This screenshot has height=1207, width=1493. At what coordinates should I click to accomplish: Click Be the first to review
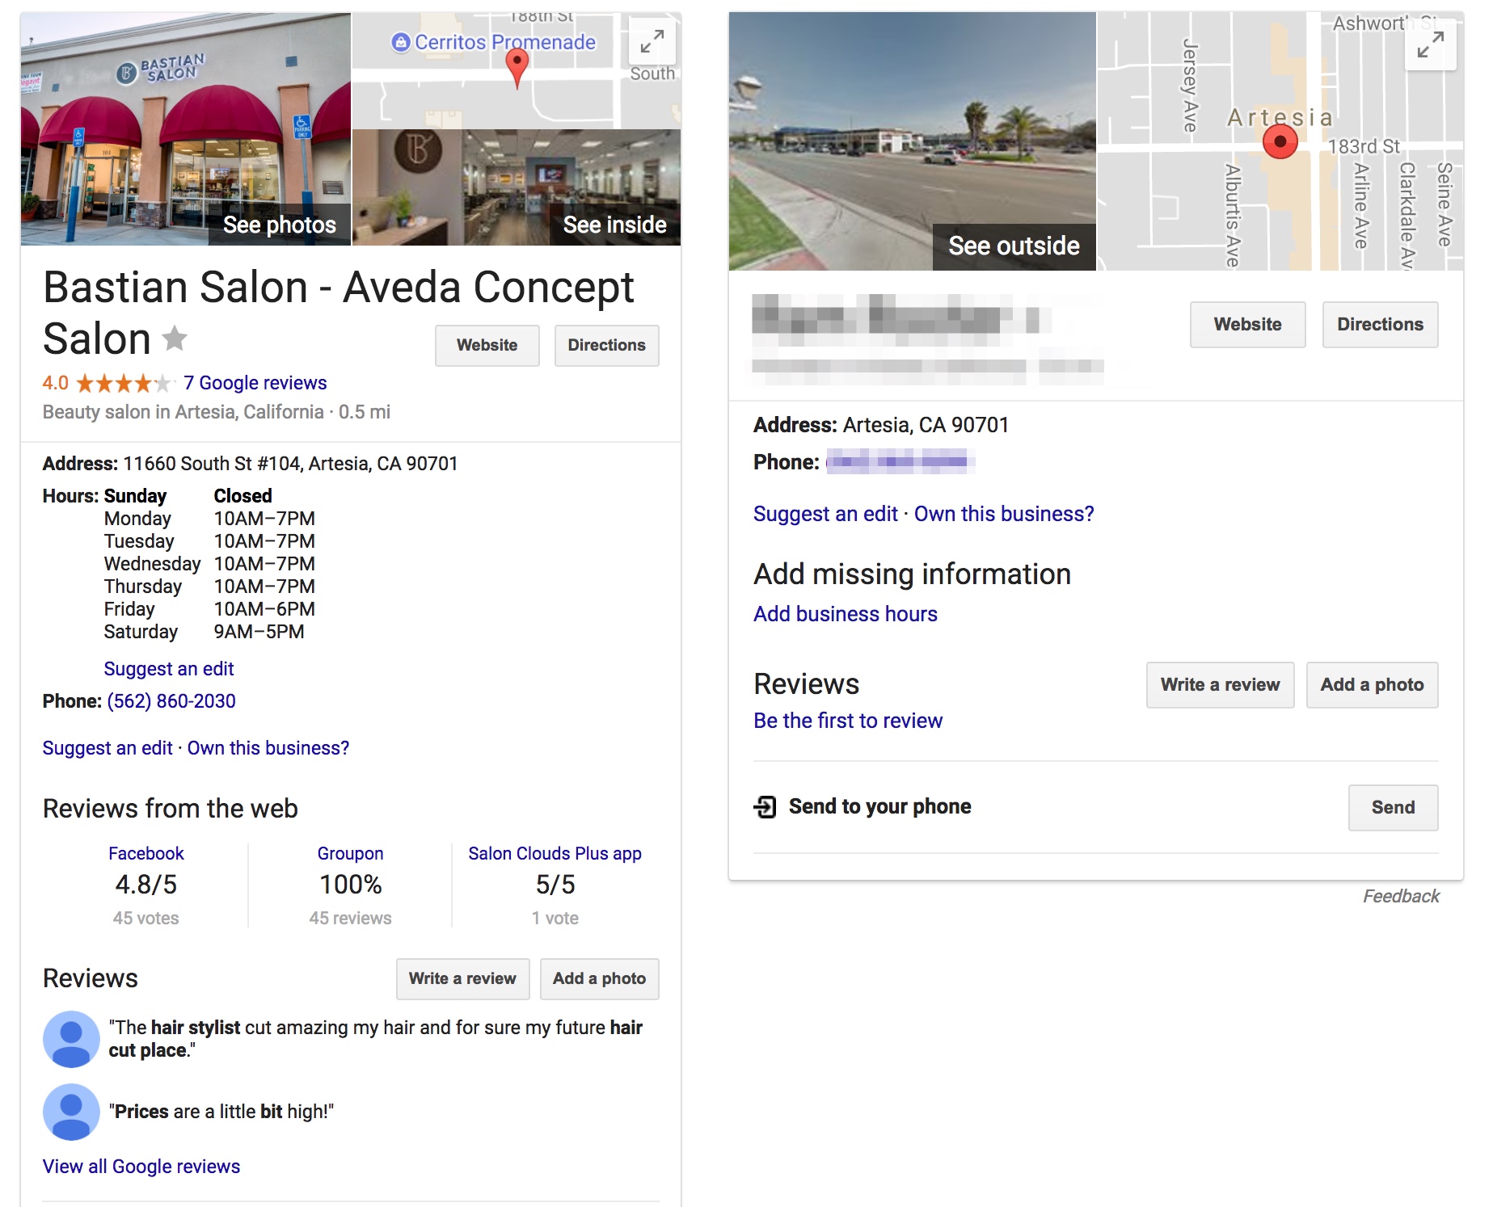point(848,721)
